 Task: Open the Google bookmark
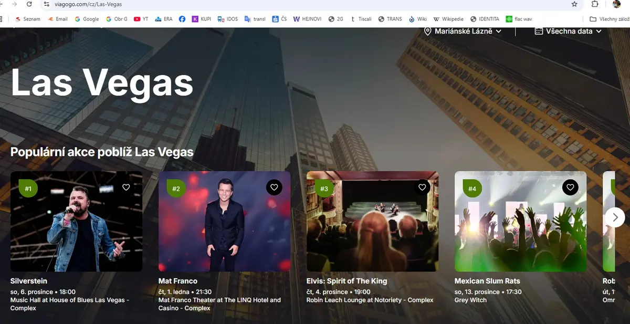(87, 19)
